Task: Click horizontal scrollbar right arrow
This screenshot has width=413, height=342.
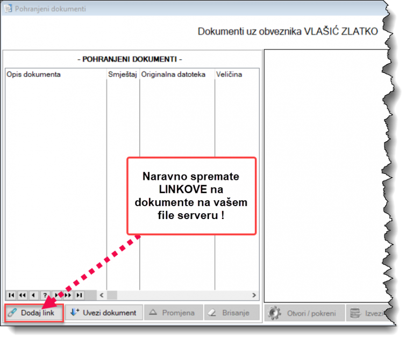Action: (x=254, y=295)
